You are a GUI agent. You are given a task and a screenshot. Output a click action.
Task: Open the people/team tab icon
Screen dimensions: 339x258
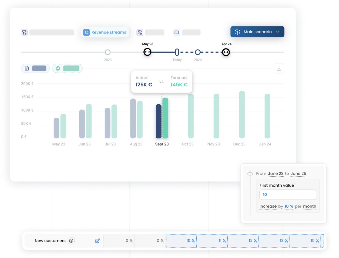click(140, 32)
